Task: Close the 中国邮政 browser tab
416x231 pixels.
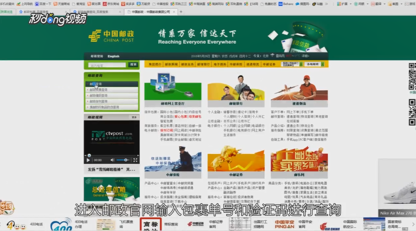Action: pyautogui.click(x=174, y=12)
